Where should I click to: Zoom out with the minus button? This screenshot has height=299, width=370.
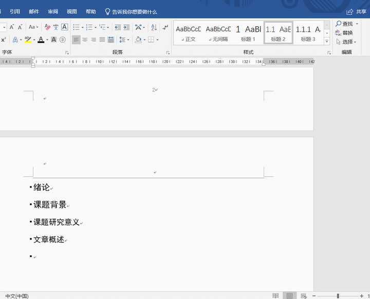pos(314,296)
